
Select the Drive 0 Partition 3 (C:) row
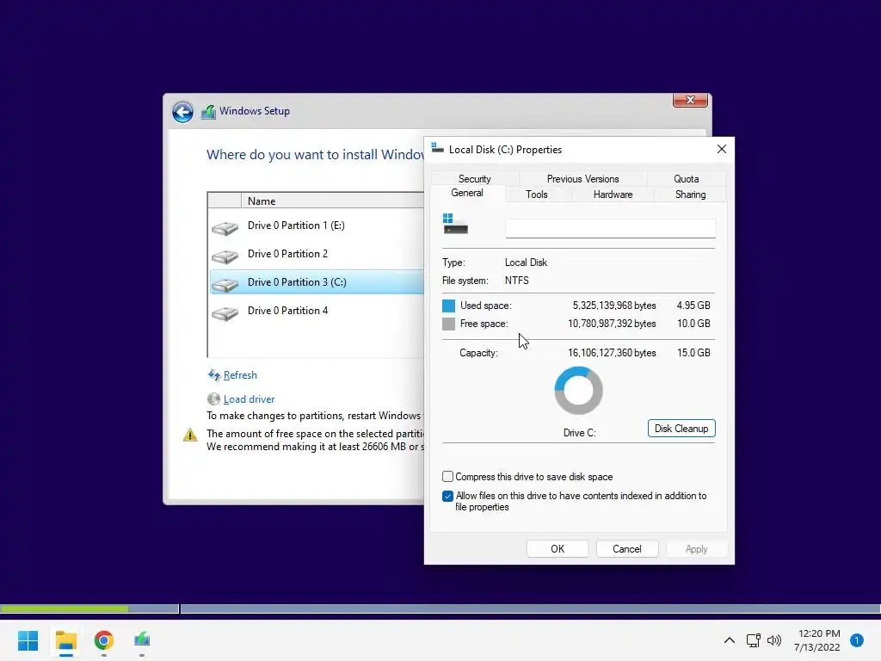pos(317,282)
